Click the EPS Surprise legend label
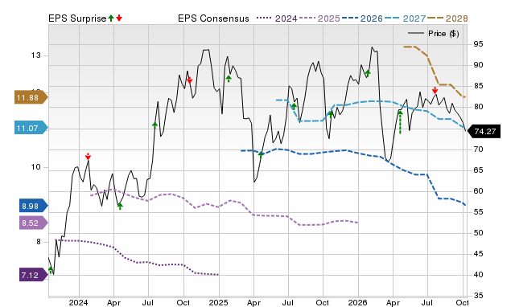Screen dimensions: 515x307 (77, 18)
